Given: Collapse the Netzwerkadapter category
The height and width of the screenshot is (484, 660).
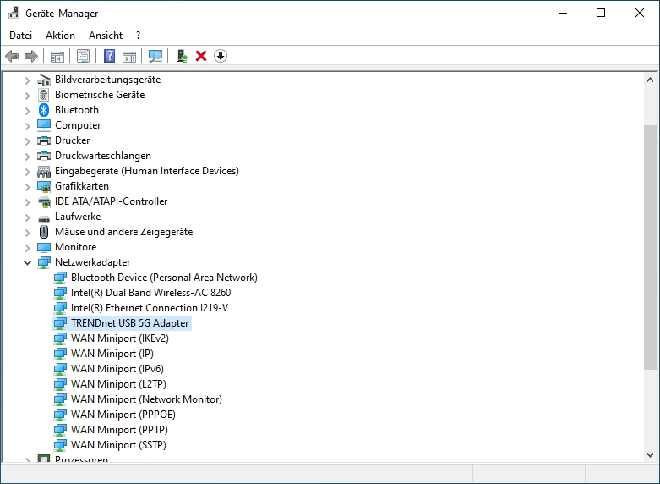Looking at the screenshot, I should click(27, 262).
